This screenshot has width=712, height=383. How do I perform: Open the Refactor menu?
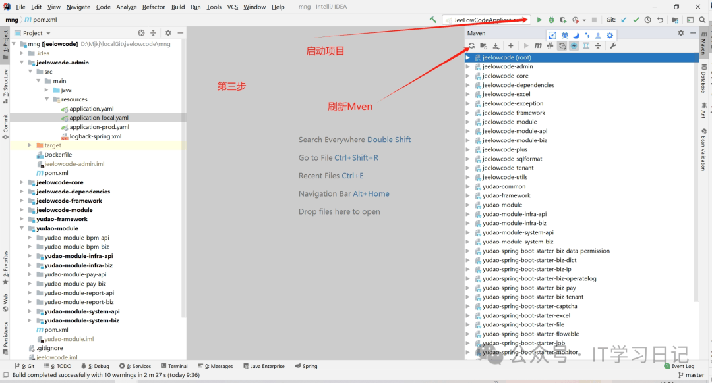pos(154,7)
